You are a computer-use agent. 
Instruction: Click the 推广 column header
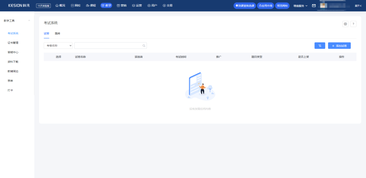coord(219,57)
